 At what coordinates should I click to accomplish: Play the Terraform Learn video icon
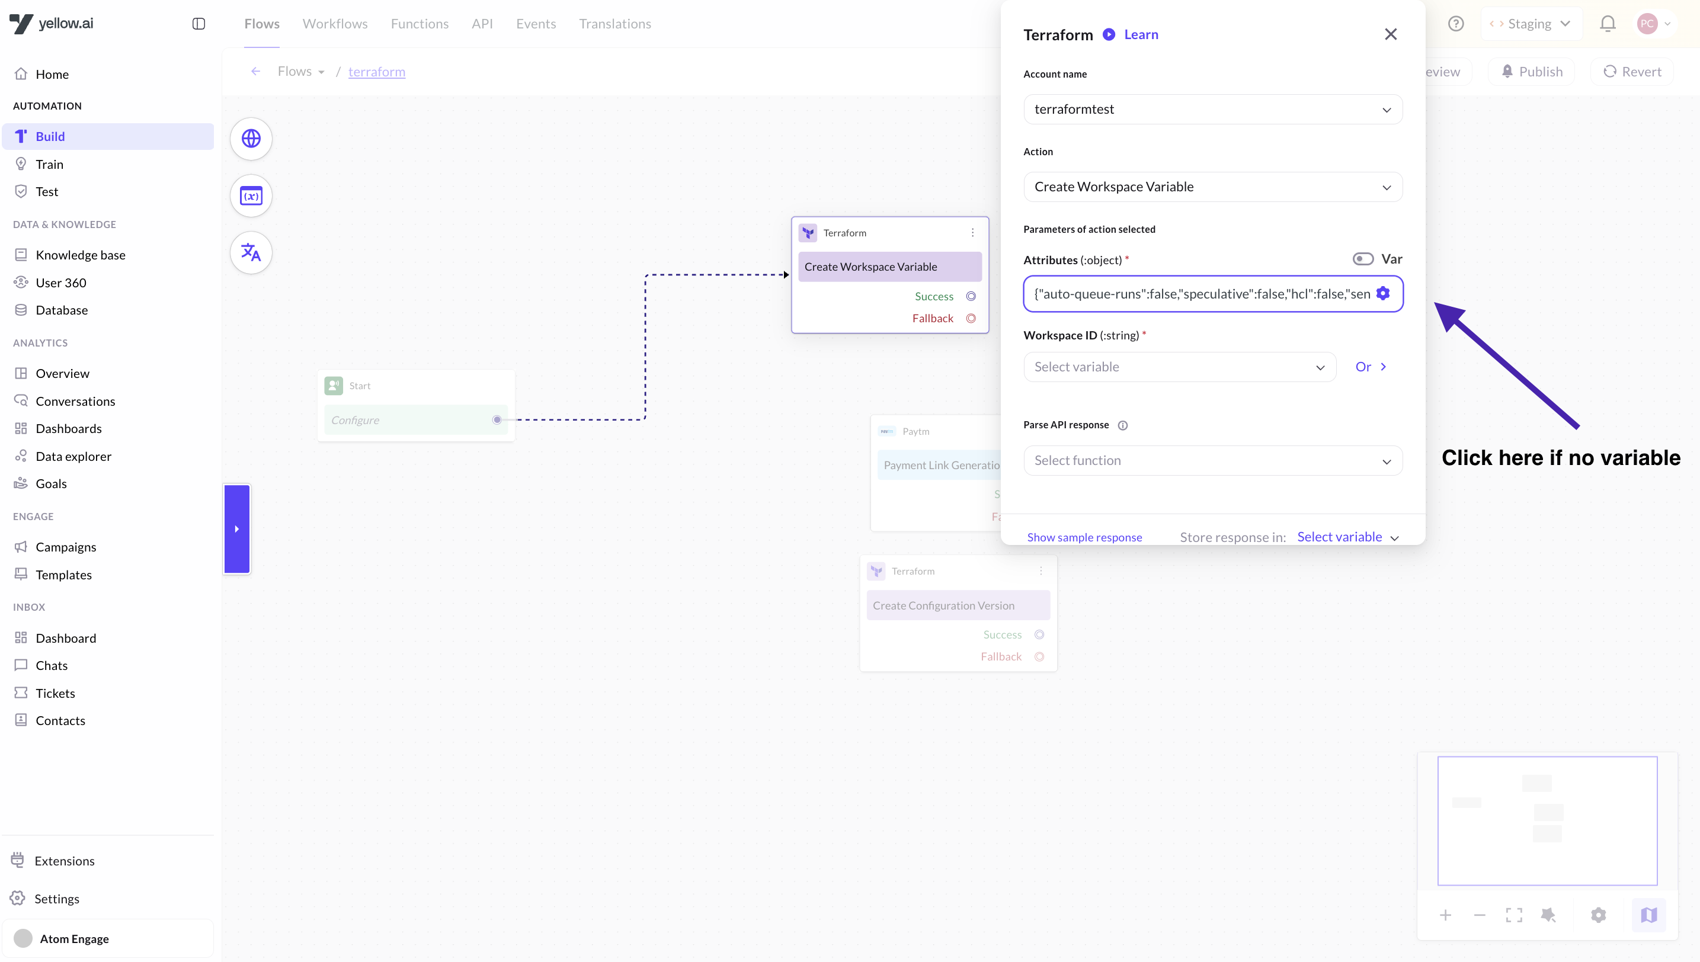point(1109,34)
